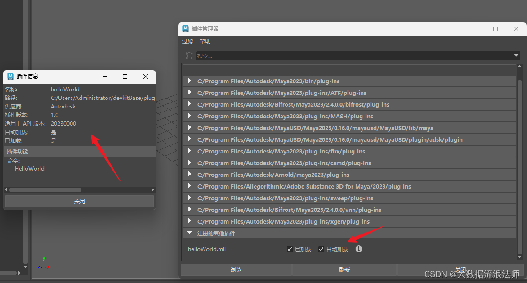527x283 pixels.
Task: Click the left scroll arrow in 插件信息
Action: point(6,189)
